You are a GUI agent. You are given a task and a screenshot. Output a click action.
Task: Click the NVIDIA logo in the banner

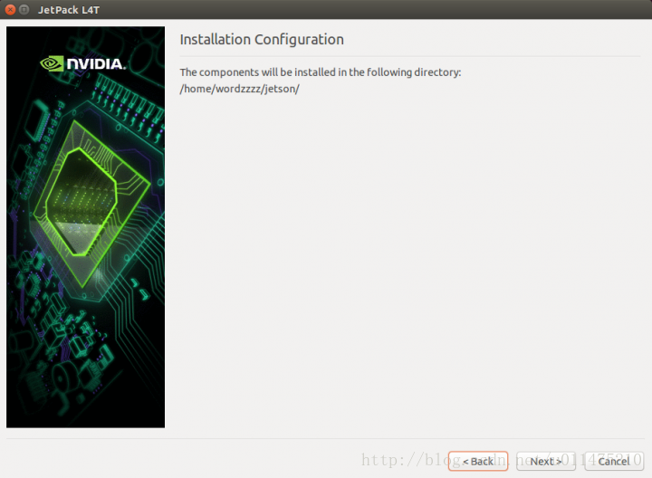82,63
